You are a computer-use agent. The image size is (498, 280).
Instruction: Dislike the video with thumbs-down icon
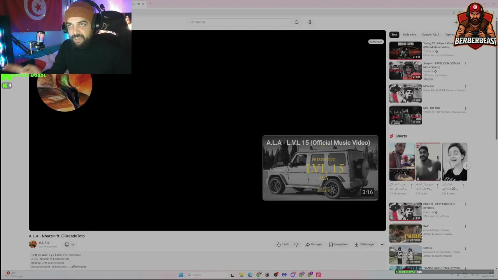pos(296,245)
